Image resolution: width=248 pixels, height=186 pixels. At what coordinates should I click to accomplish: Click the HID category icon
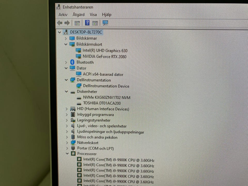[73, 109]
